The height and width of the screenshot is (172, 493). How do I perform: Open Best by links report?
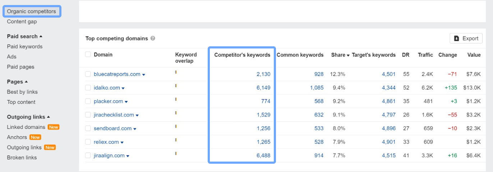[x=22, y=92]
